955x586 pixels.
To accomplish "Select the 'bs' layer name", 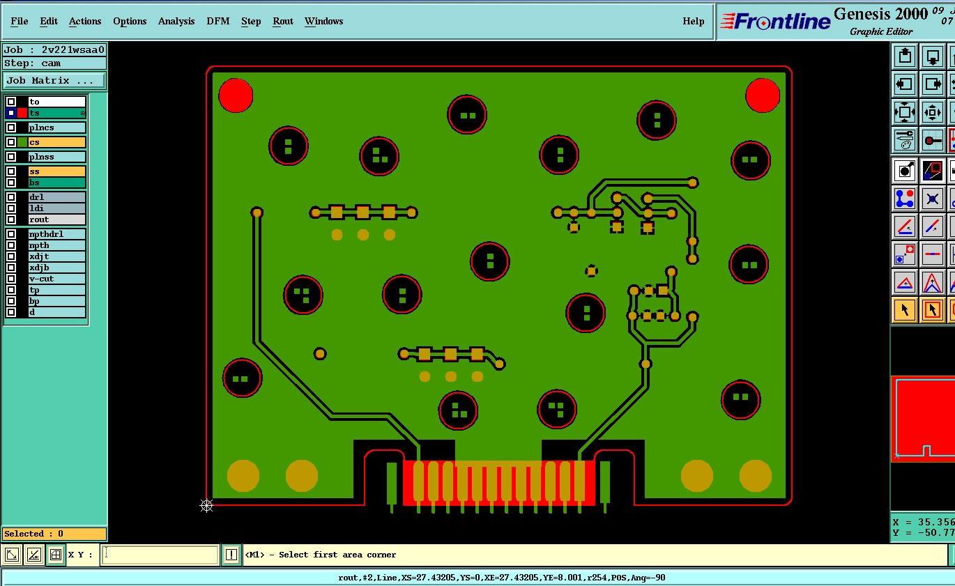I will [x=57, y=183].
